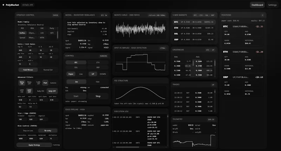Viewport: 281px width, 151px height.
Task: Edit the maxSpread input field
Action: pyautogui.click(x=43, y=138)
